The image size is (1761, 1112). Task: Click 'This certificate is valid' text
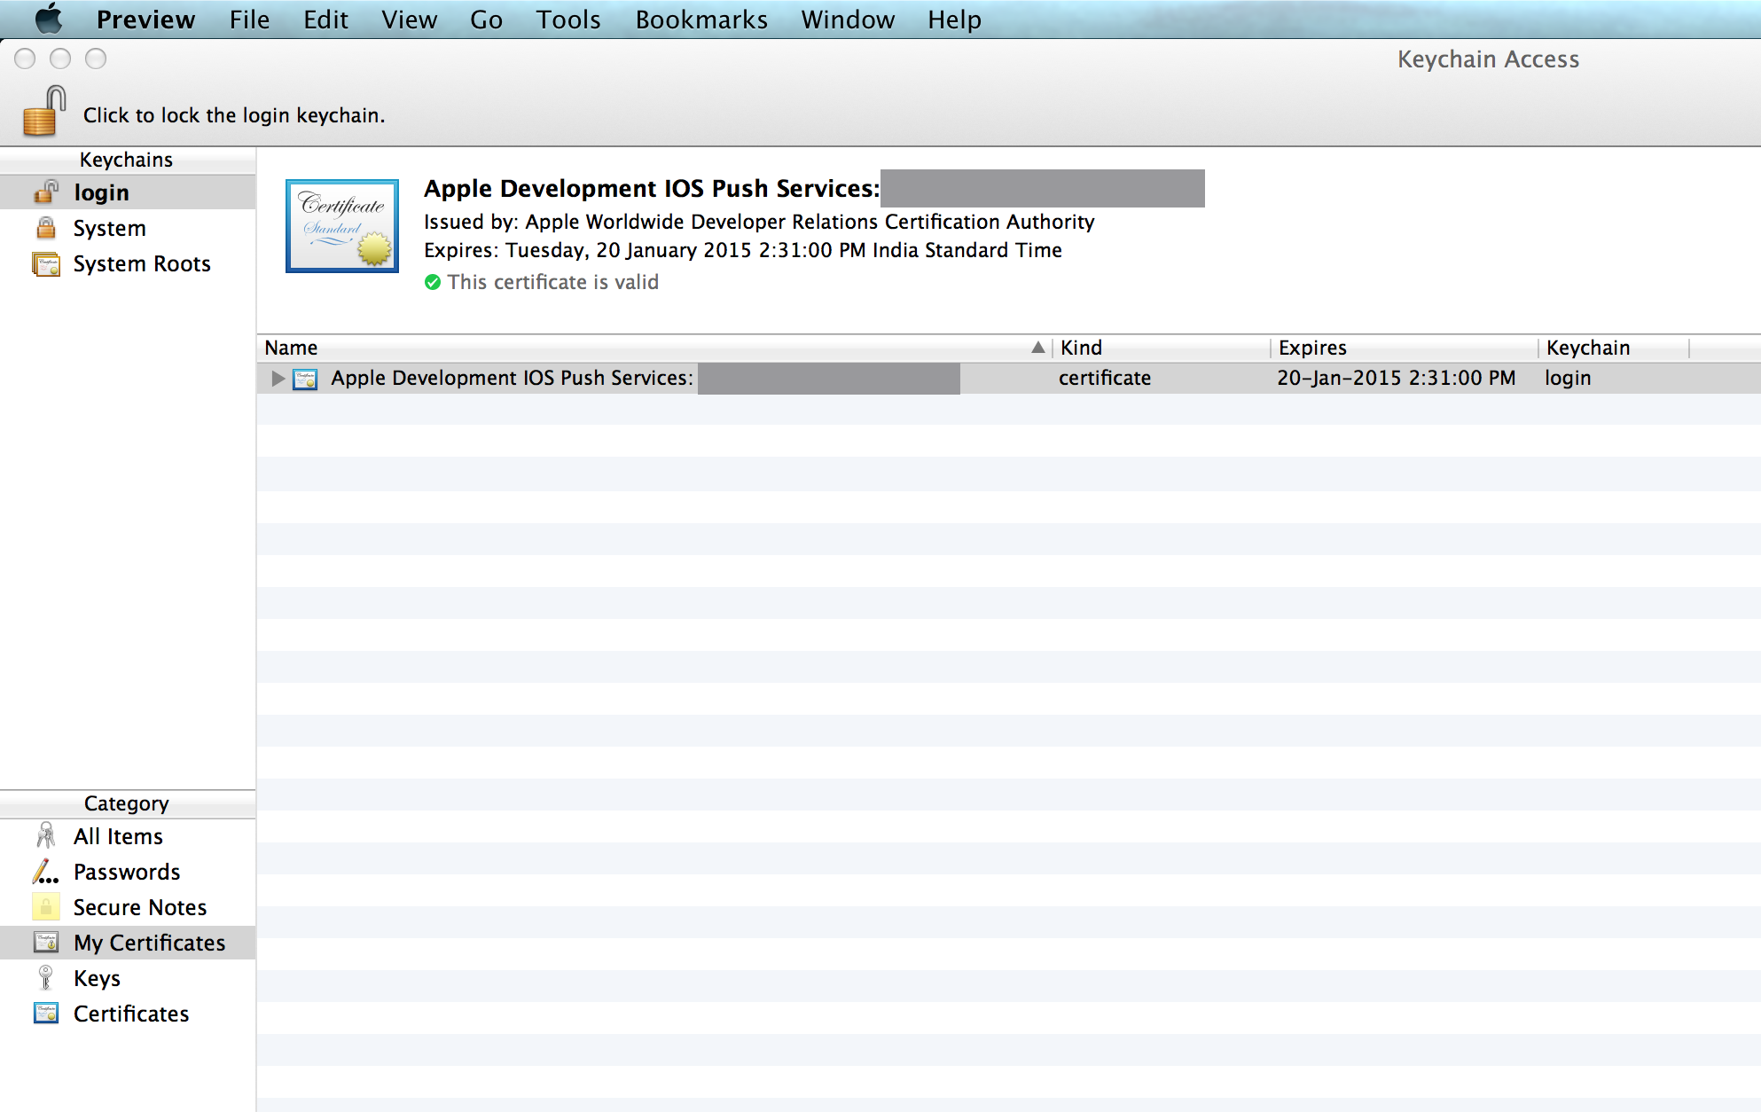[x=553, y=282]
